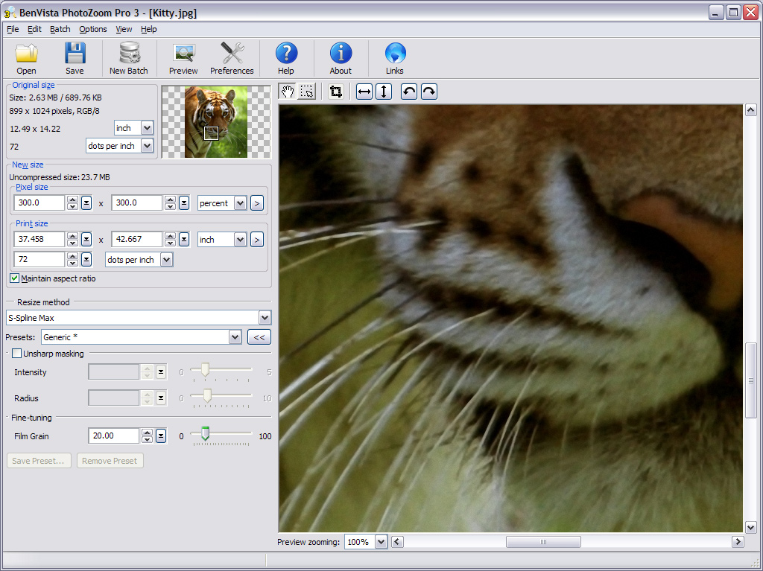Activate the crop tool
This screenshot has width=763, height=571.
click(x=336, y=92)
